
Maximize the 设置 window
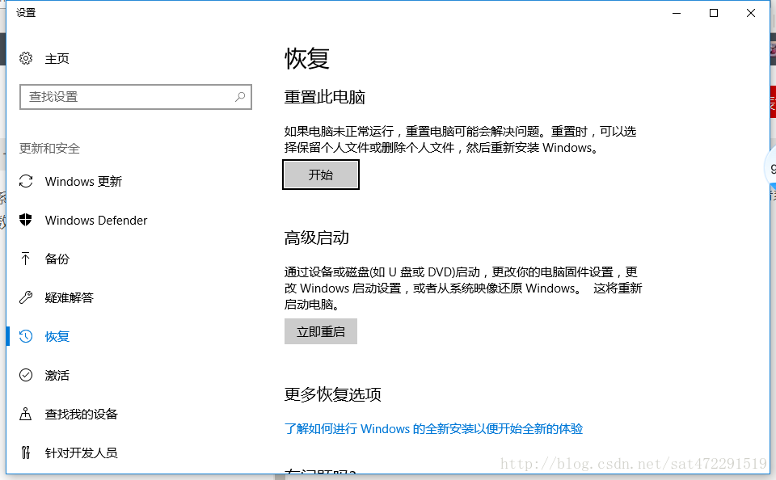(714, 13)
